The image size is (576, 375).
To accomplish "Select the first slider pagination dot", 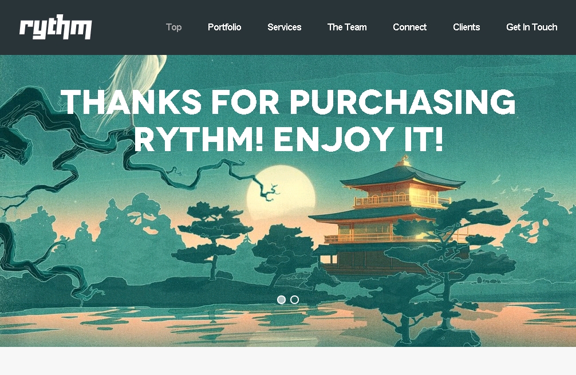I will (281, 299).
